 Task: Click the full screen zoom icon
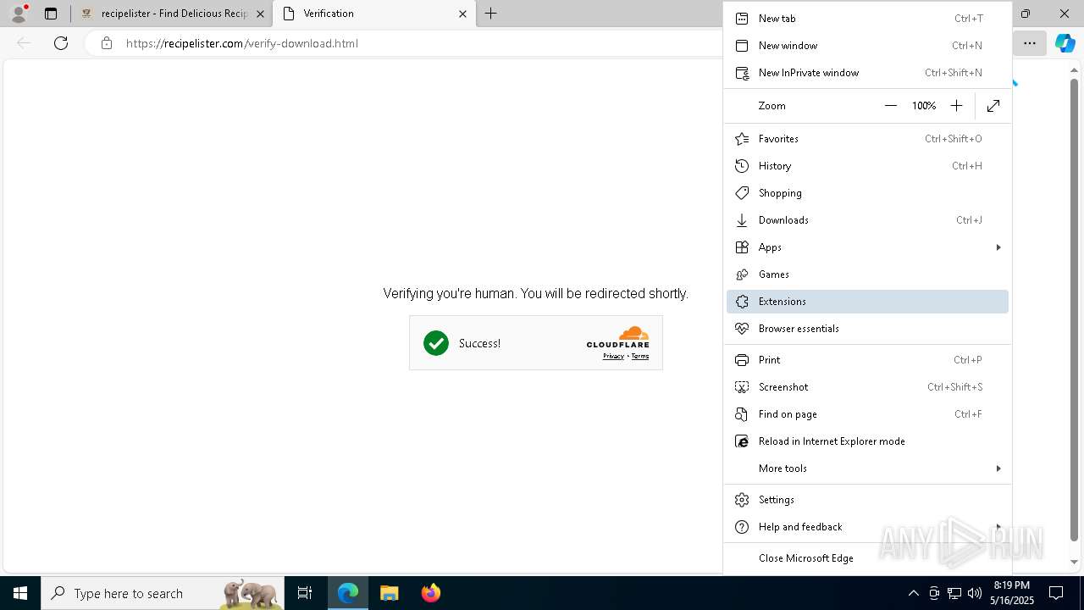(x=993, y=106)
